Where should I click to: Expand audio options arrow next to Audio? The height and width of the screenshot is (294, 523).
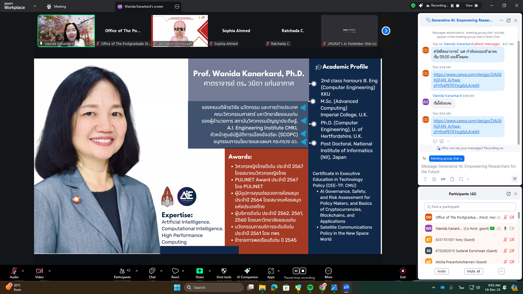[x=23, y=271]
